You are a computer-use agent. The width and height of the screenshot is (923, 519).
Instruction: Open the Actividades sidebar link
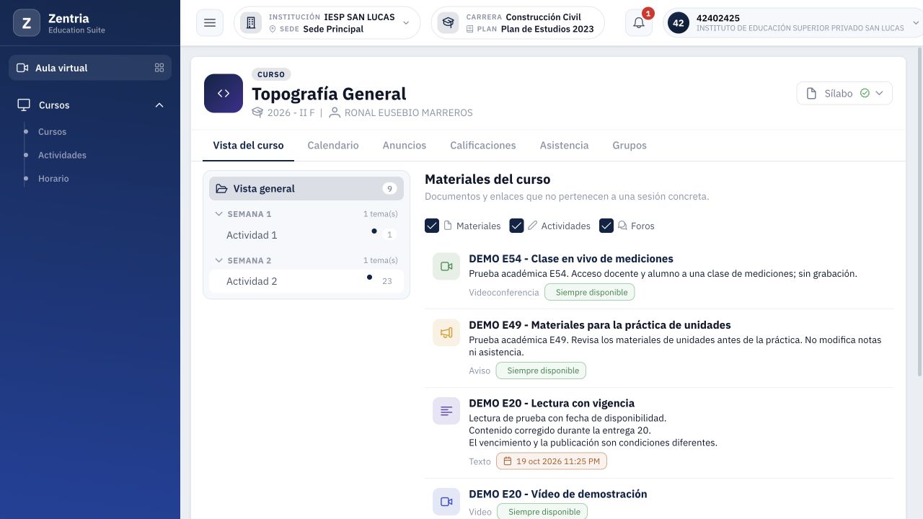point(62,155)
